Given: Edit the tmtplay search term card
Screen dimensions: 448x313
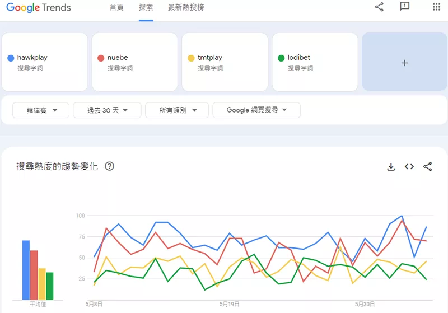Looking at the screenshot, I should pyautogui.click(x=225, y=62).
